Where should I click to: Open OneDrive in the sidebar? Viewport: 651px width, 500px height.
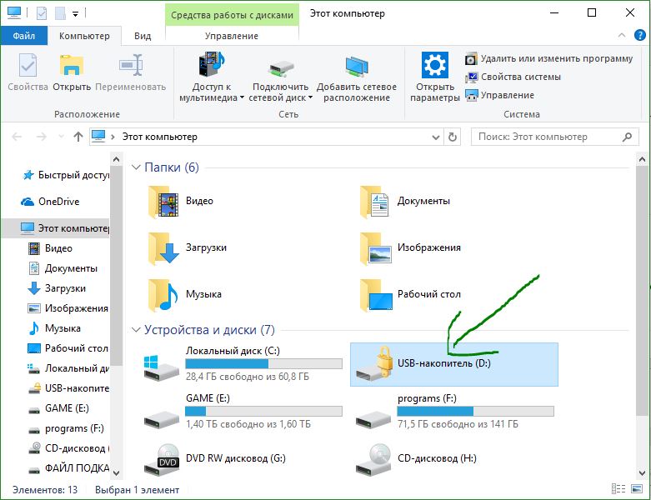pyautogui.click(x=50, y=202)
